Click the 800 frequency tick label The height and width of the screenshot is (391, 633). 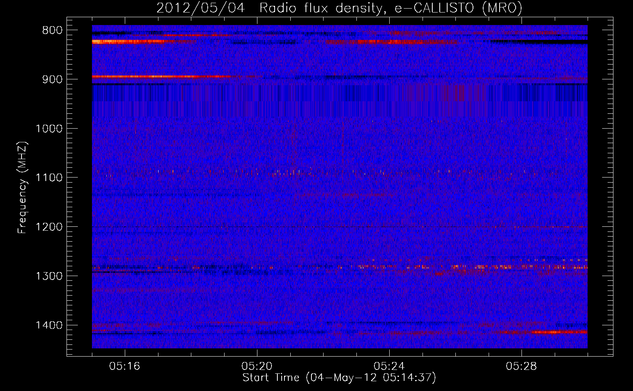pos(52,30)
